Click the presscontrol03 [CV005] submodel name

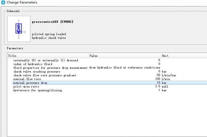pyautogui.click(x=53, y=22)
